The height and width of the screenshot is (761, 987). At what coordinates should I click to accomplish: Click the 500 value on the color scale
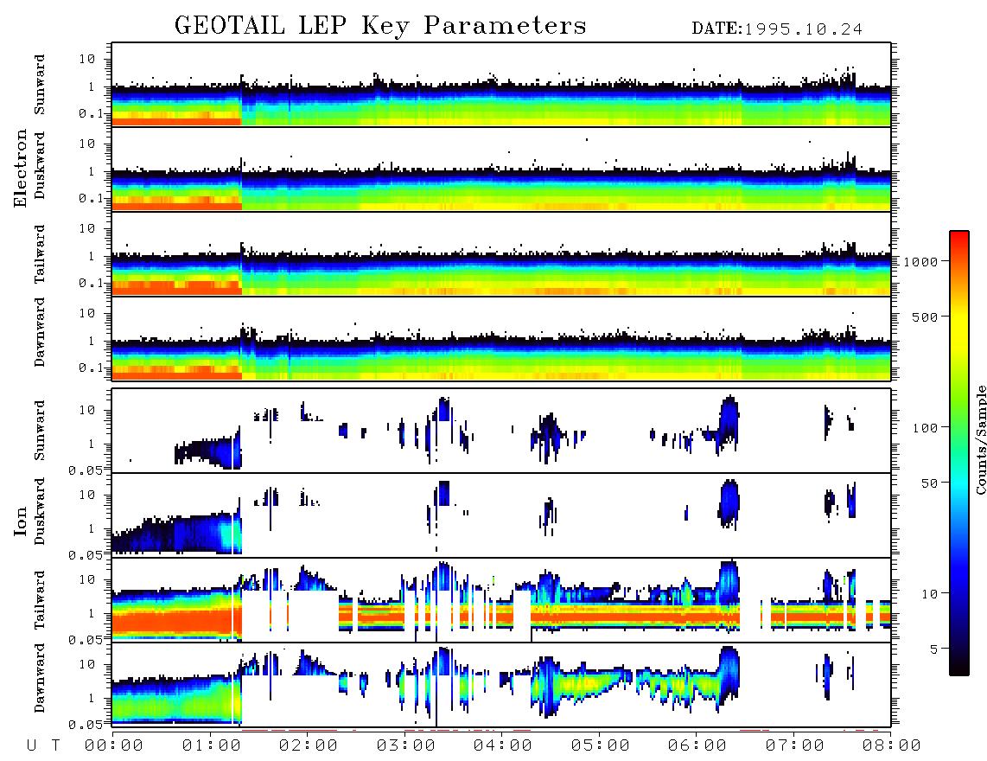pyautogui.click(x=925, y=317)
